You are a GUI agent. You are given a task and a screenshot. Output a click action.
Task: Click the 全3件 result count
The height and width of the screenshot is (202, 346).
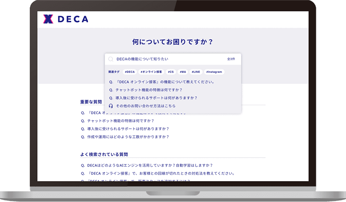point(231,59)
